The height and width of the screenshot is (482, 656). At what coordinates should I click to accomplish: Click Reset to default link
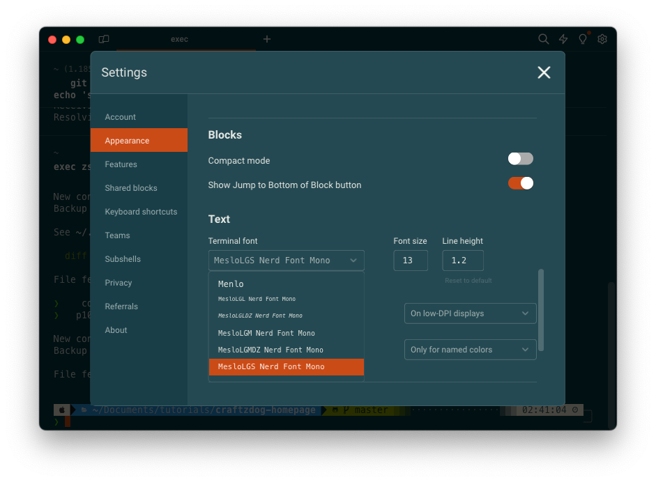pyautogui.click(x=468, y=281)
